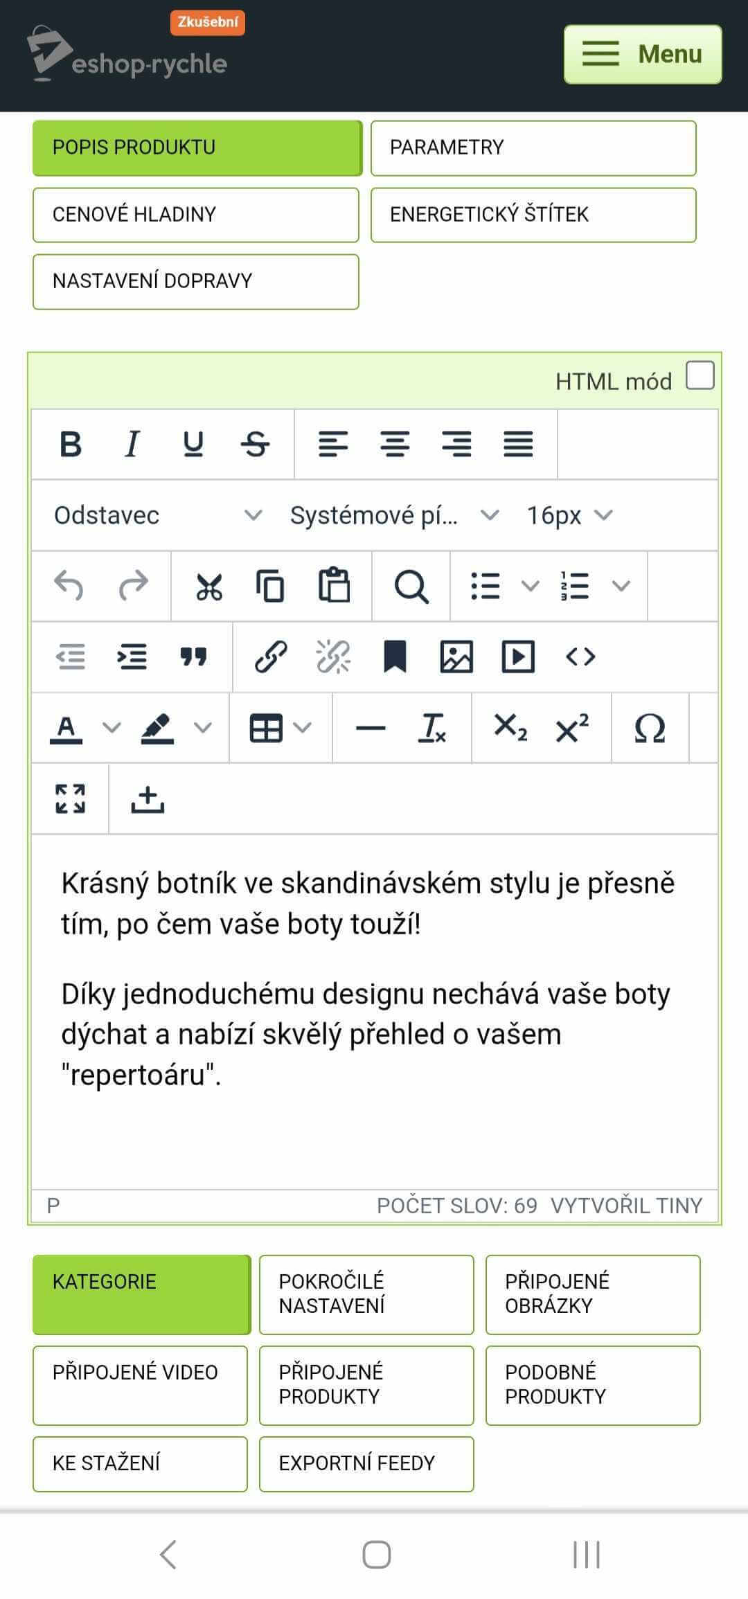Screen dimensions: 748x1599
Task: Apply subscript formatting
Action: (510, 728)
